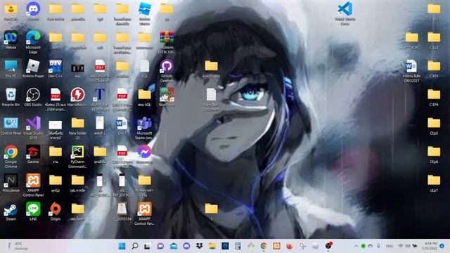450x253 pixels.
Task: Open the New Text Document file
Action: pos(211,100)
